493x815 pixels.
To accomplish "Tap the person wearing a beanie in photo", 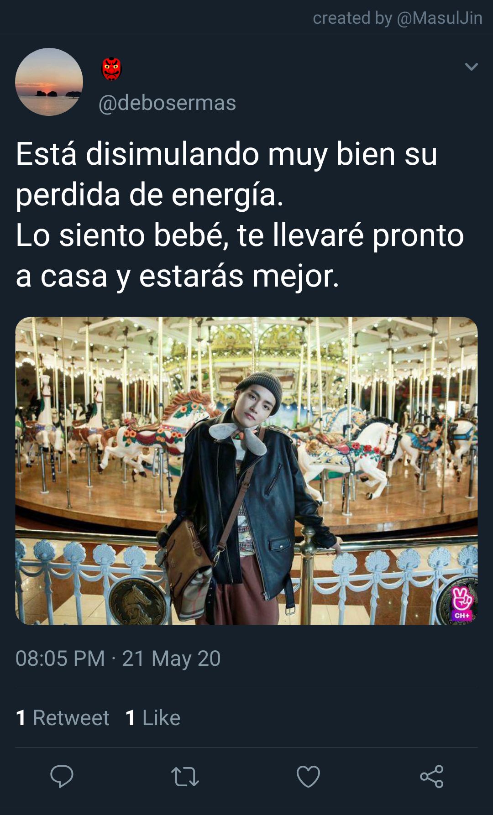I will (249, 497).
